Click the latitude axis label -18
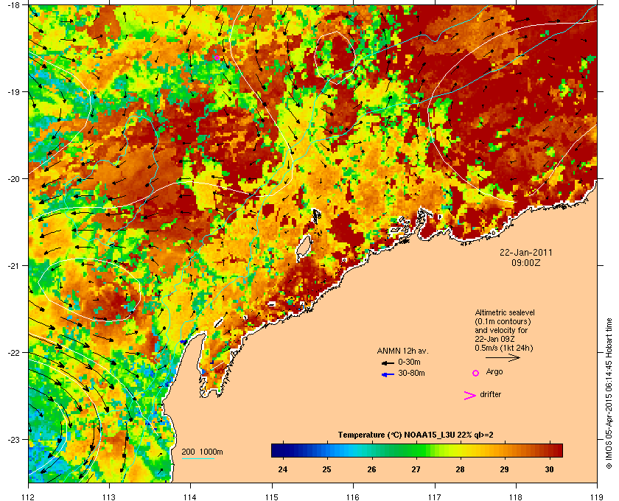This screenshot has width=619, height=501. coord(14,5)
